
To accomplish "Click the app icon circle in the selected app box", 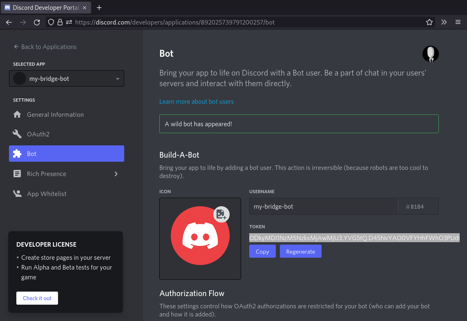I will 20,78.
